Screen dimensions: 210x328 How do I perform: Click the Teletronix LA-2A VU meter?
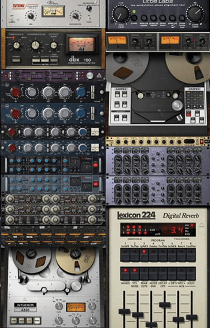[x=53, y=11]
